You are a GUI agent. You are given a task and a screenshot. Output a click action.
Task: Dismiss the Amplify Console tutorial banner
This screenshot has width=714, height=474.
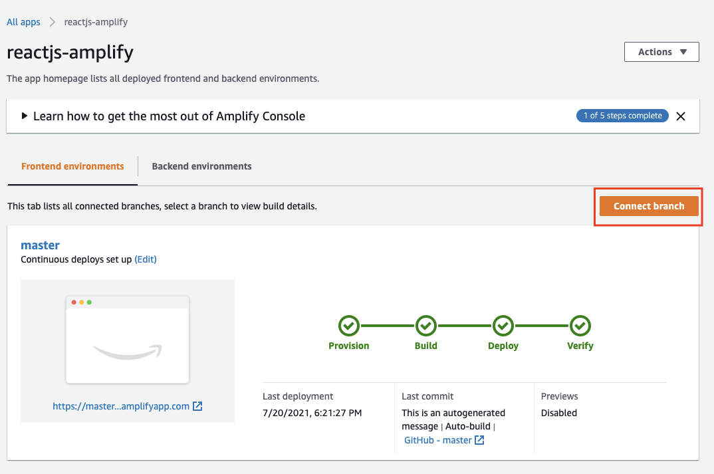pos(681,116)
